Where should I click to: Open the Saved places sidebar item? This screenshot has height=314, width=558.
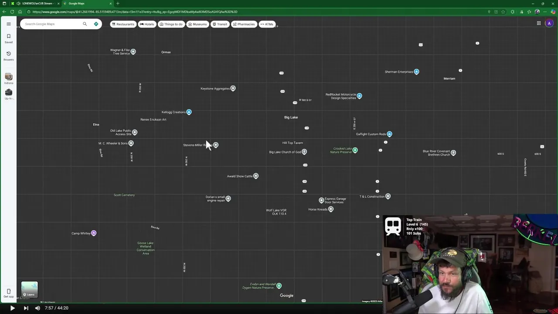coord(8,38)
